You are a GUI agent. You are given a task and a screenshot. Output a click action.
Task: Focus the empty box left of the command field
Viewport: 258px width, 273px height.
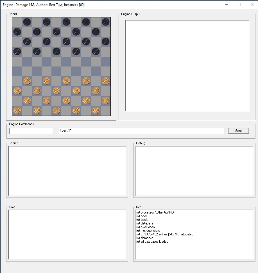31,131
